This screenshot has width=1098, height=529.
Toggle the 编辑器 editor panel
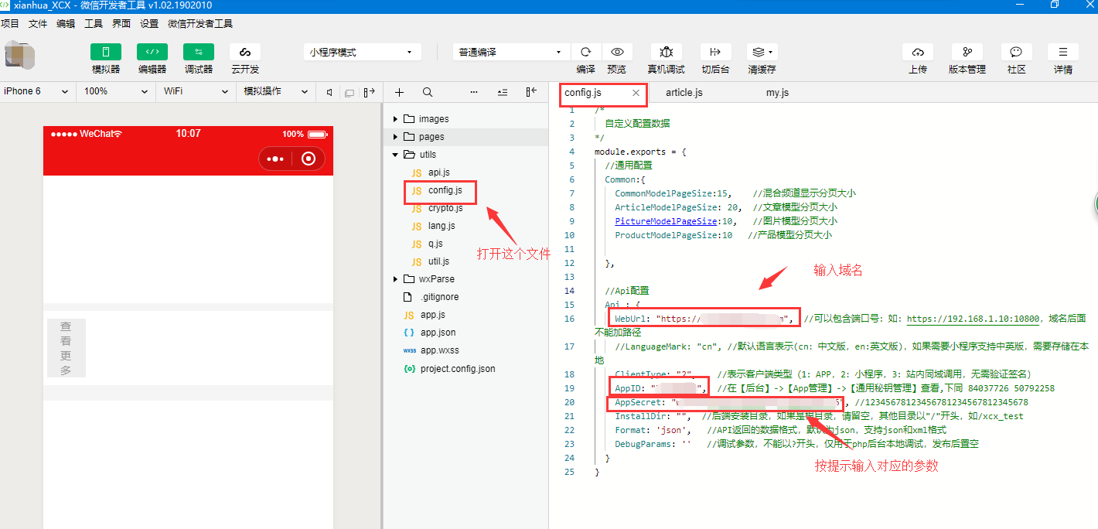pyautogui.click(x=152, y=52)
